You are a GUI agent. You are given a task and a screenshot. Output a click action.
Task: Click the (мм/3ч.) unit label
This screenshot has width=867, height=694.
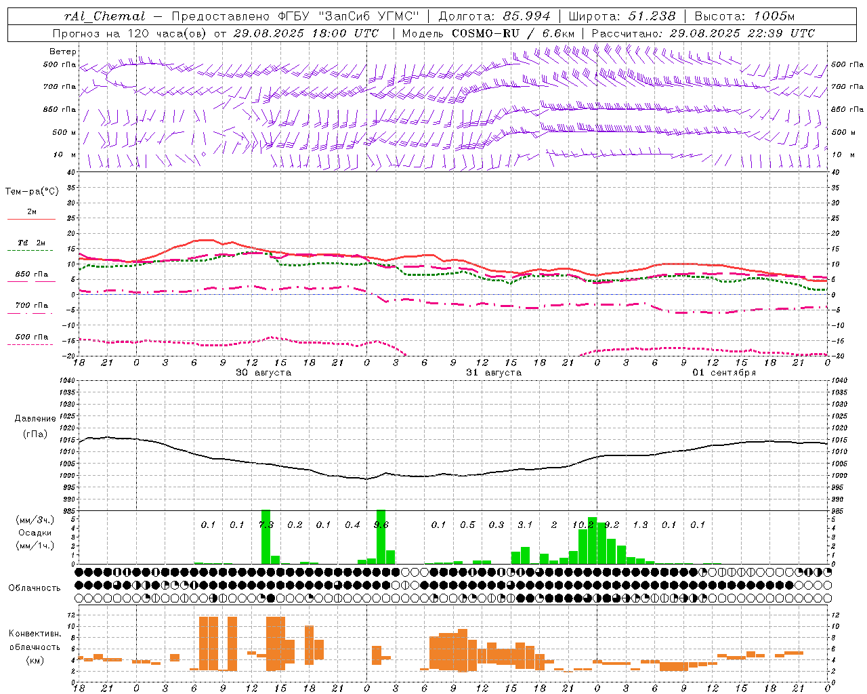(35, 520)
